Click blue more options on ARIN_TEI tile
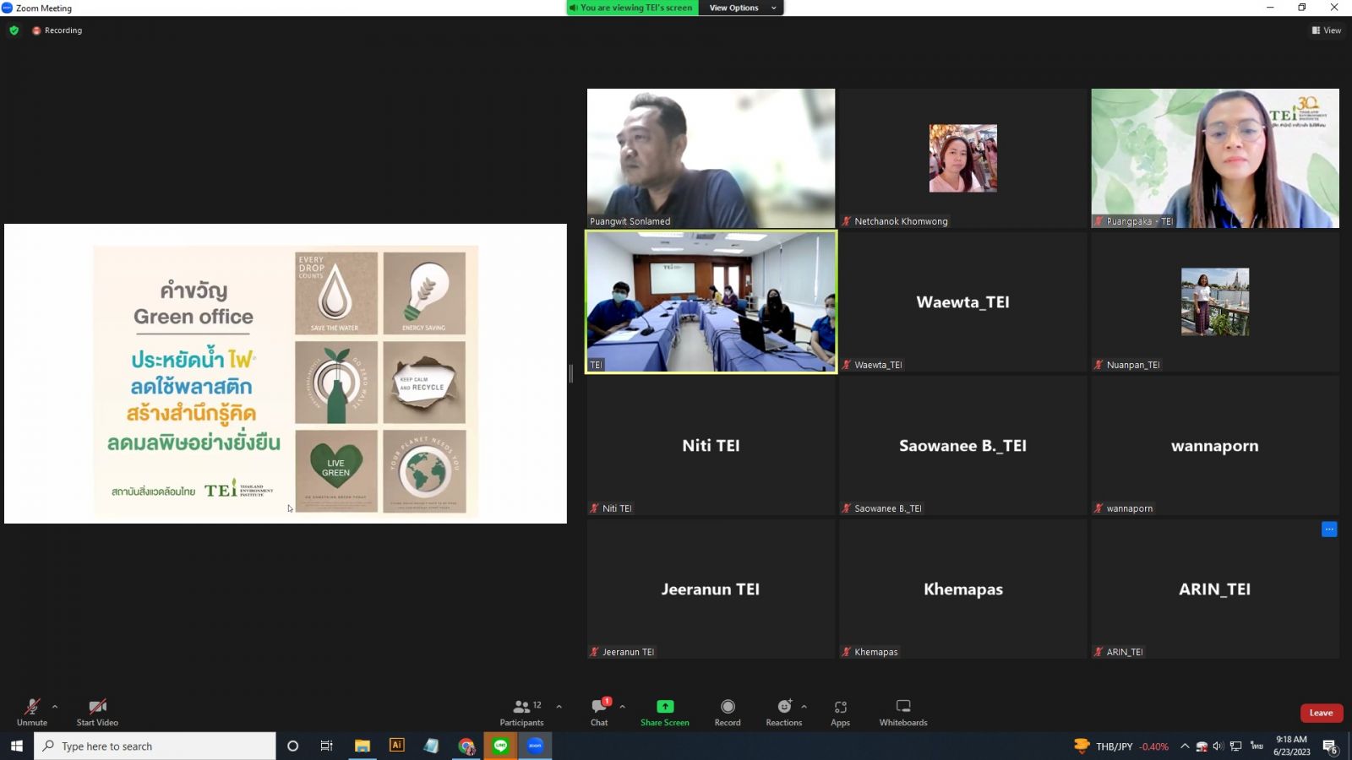This screenshot has height=760, width=1352. pyautogui.click(x=1329, y=529)
